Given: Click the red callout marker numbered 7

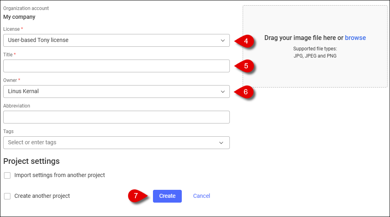Looking at the screenshot, I should click(138, 196).
